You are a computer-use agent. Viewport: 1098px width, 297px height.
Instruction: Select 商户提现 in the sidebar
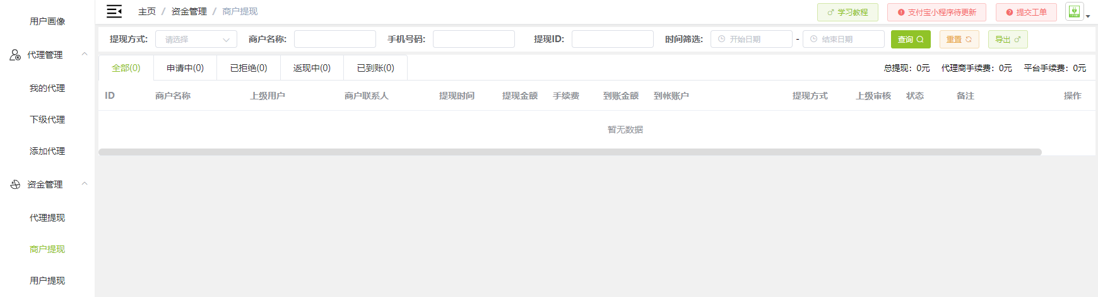click(47, 249)
